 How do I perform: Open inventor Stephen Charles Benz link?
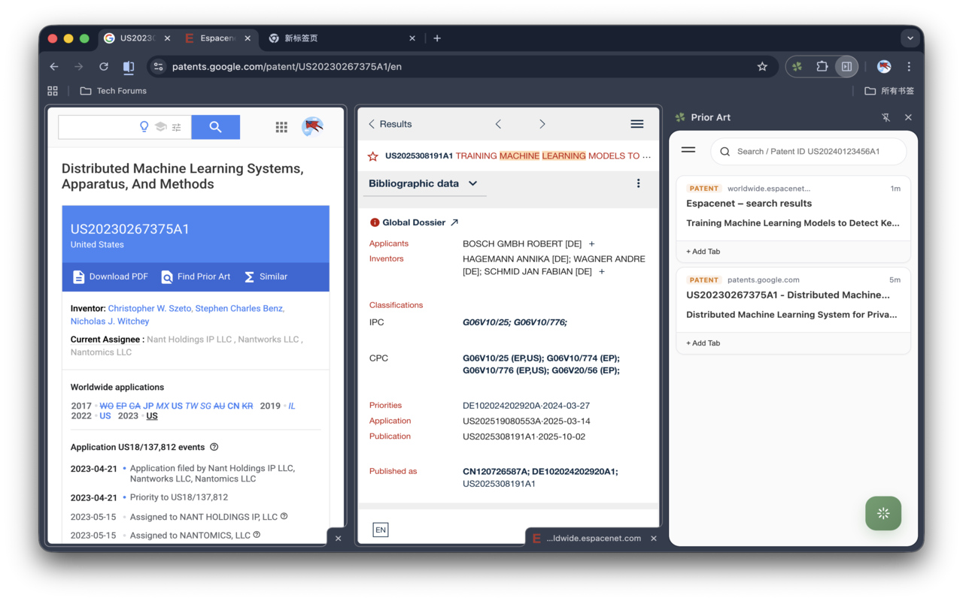point(240,308)
